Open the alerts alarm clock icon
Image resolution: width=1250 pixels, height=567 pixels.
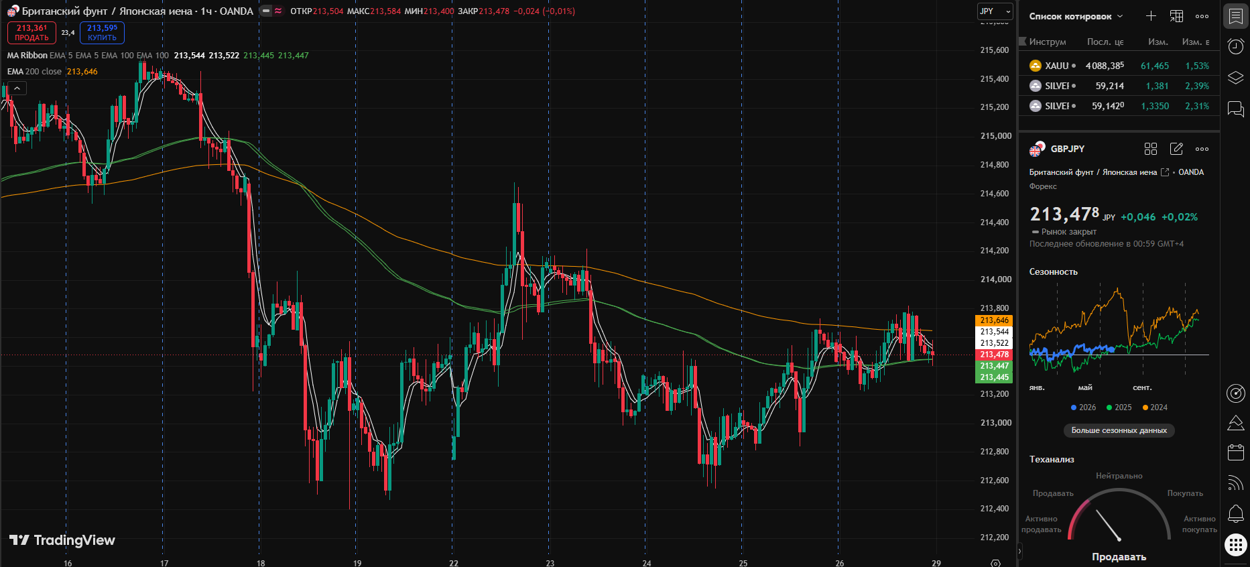[1235, 46]
